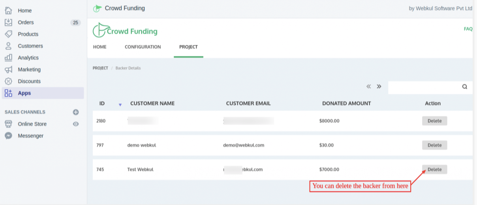Click the Apps grid icon
The image size is (477, 205).
pos(8,93)
